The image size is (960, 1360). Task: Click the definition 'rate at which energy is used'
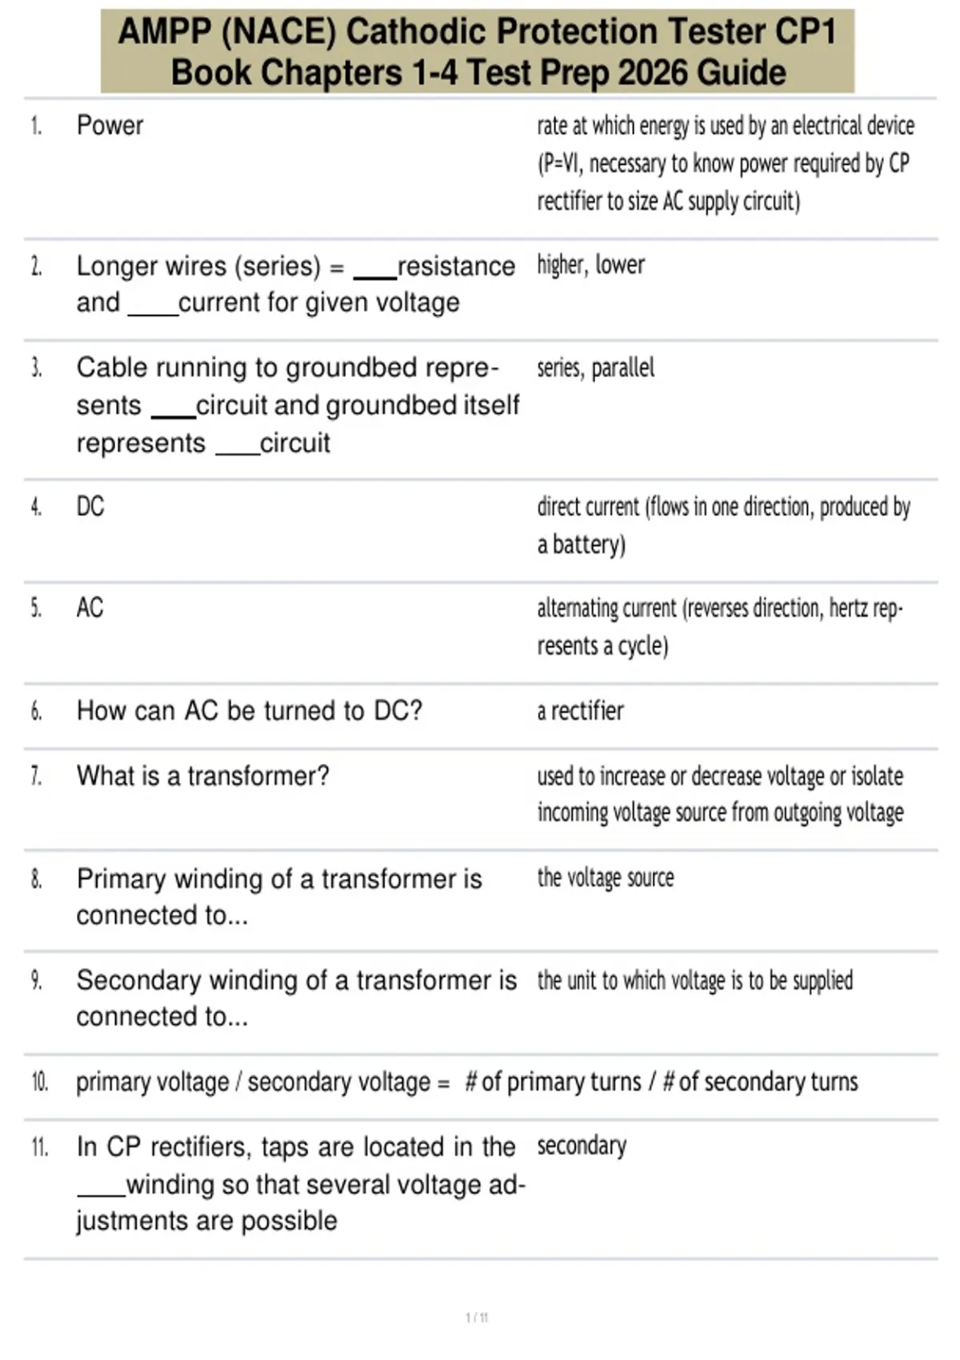point(726,163)
